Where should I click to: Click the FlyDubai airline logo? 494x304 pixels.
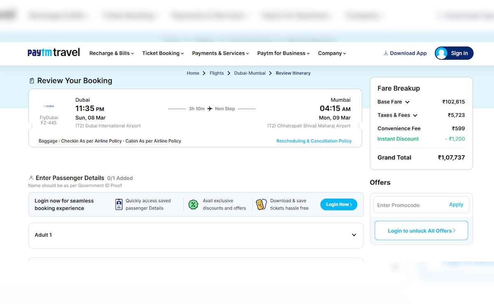pos(49,106)
